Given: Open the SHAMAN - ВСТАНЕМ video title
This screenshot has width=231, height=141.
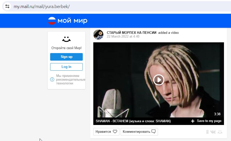Looking at the screenshot, I should coord(133,121).
